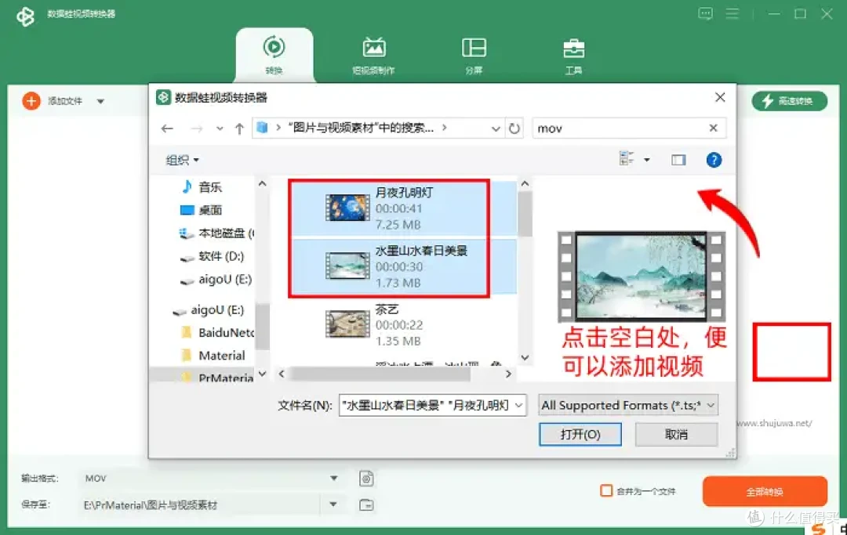
Task: Close the file dialog
Action: 720,97
